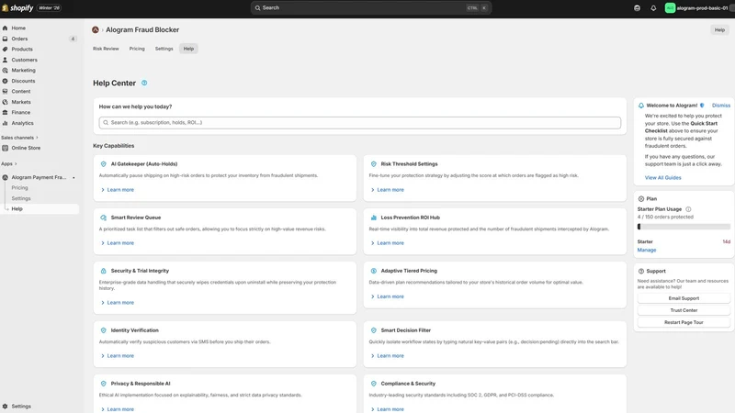Click the Starter Plan Usage info icon

[688, 209]
